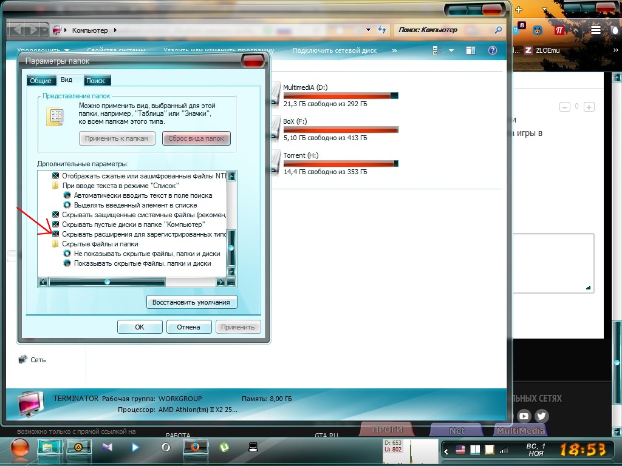Switch to Firefox in the taskbar
Screen dimensions: 622x466
pyautogui.click(x=196, y=448)
